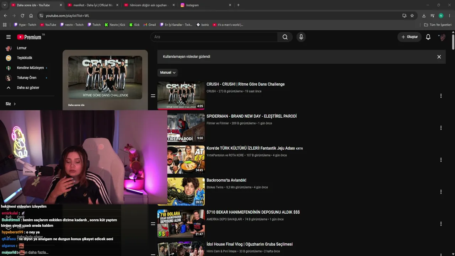
Task: Visit the 'Stokes Twins' channel link
Action: [x=215, y=187]
